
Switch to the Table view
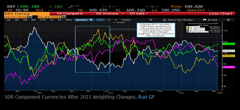pyautogui.click(x=126, y=20)
